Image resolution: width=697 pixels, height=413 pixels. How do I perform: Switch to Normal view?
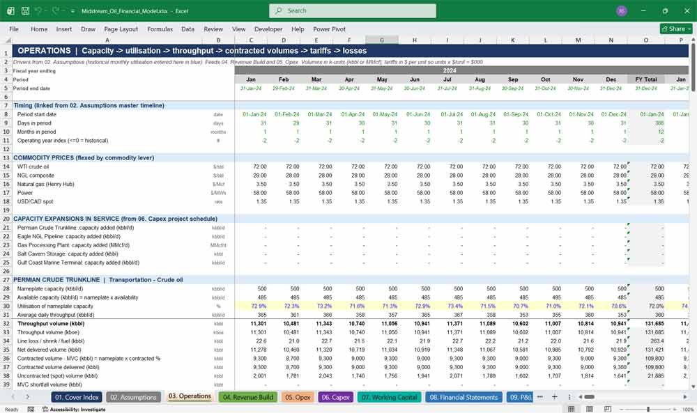click(x=572, y=409)
